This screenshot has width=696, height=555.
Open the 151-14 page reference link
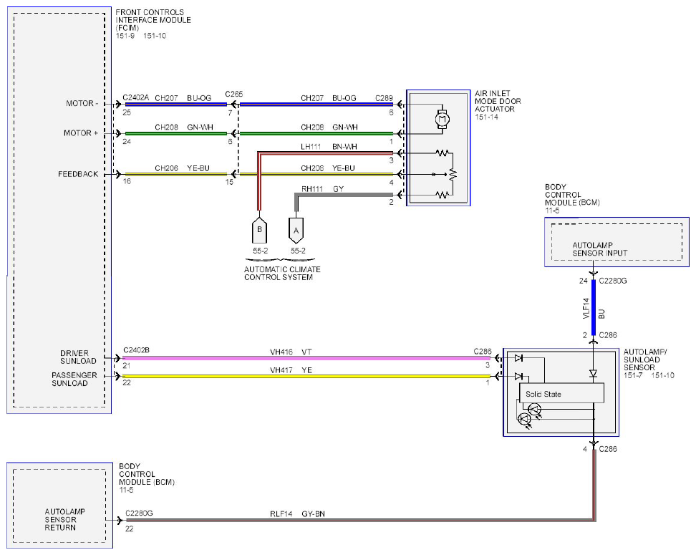[486, 117]
